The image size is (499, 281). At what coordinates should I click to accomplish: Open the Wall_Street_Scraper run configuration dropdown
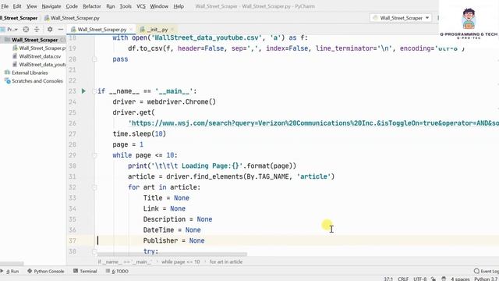401,18
